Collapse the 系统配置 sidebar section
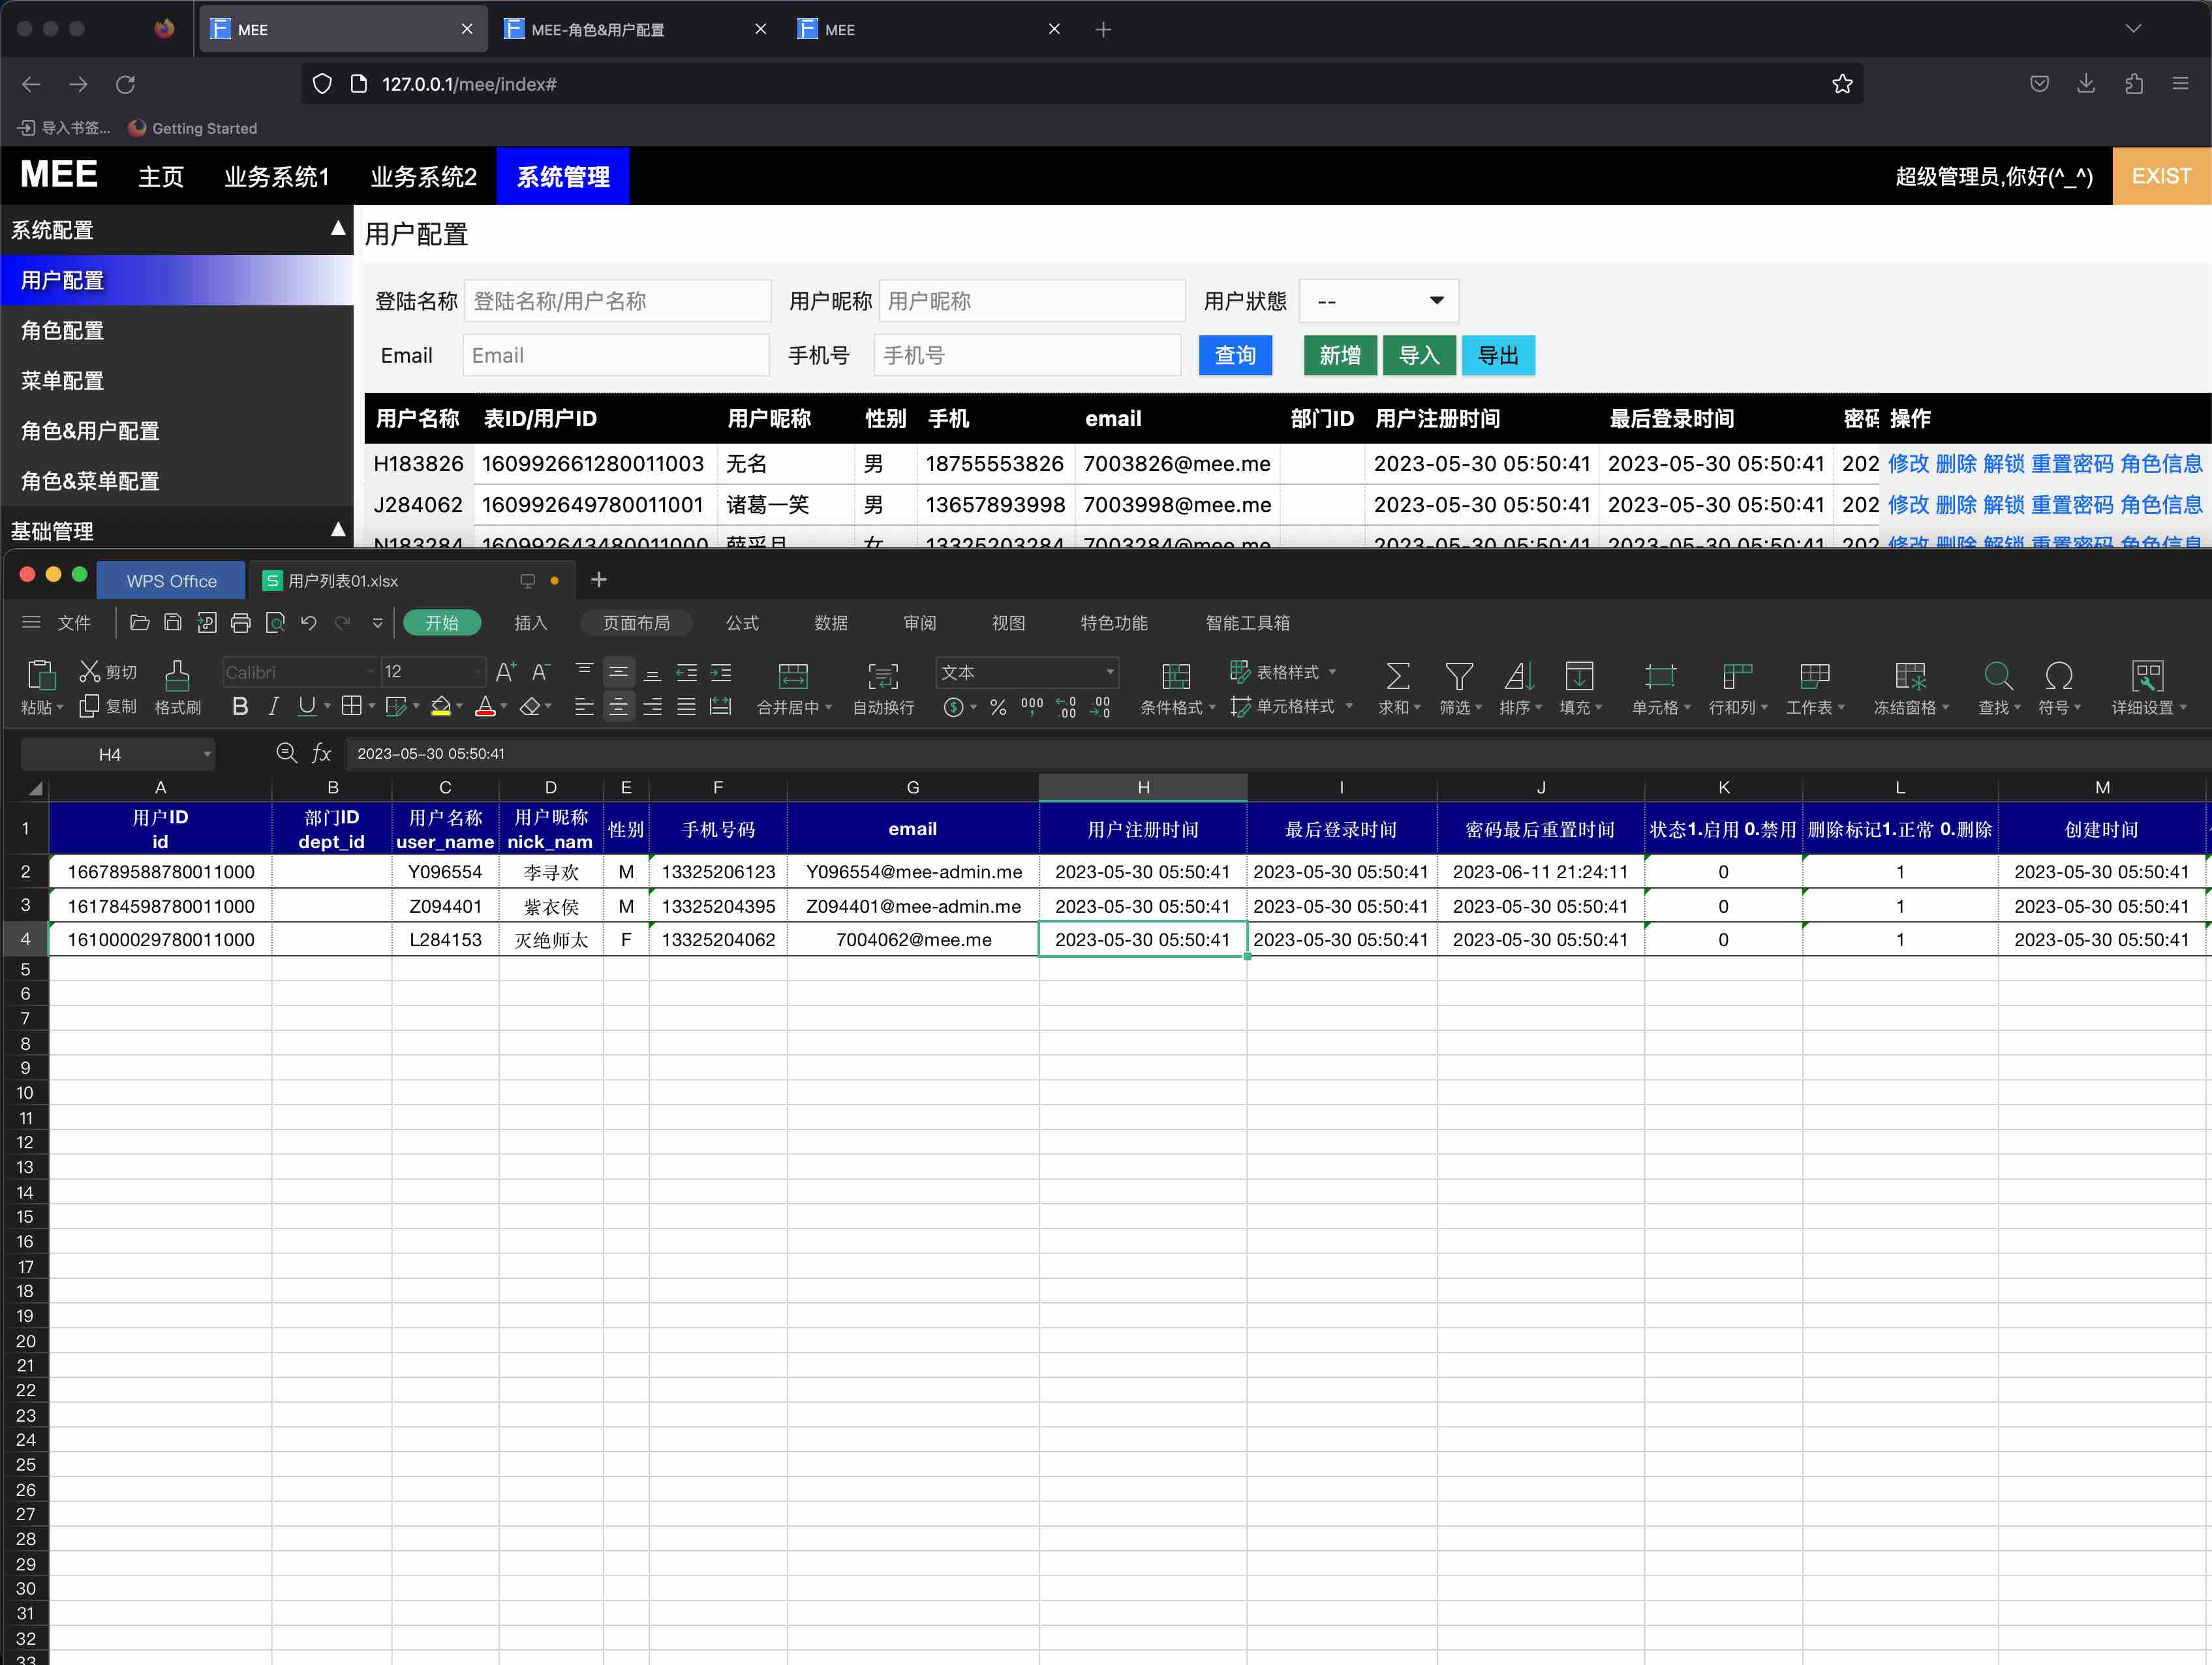Screen dimensions: 2212x1665 tap(338, 230)
